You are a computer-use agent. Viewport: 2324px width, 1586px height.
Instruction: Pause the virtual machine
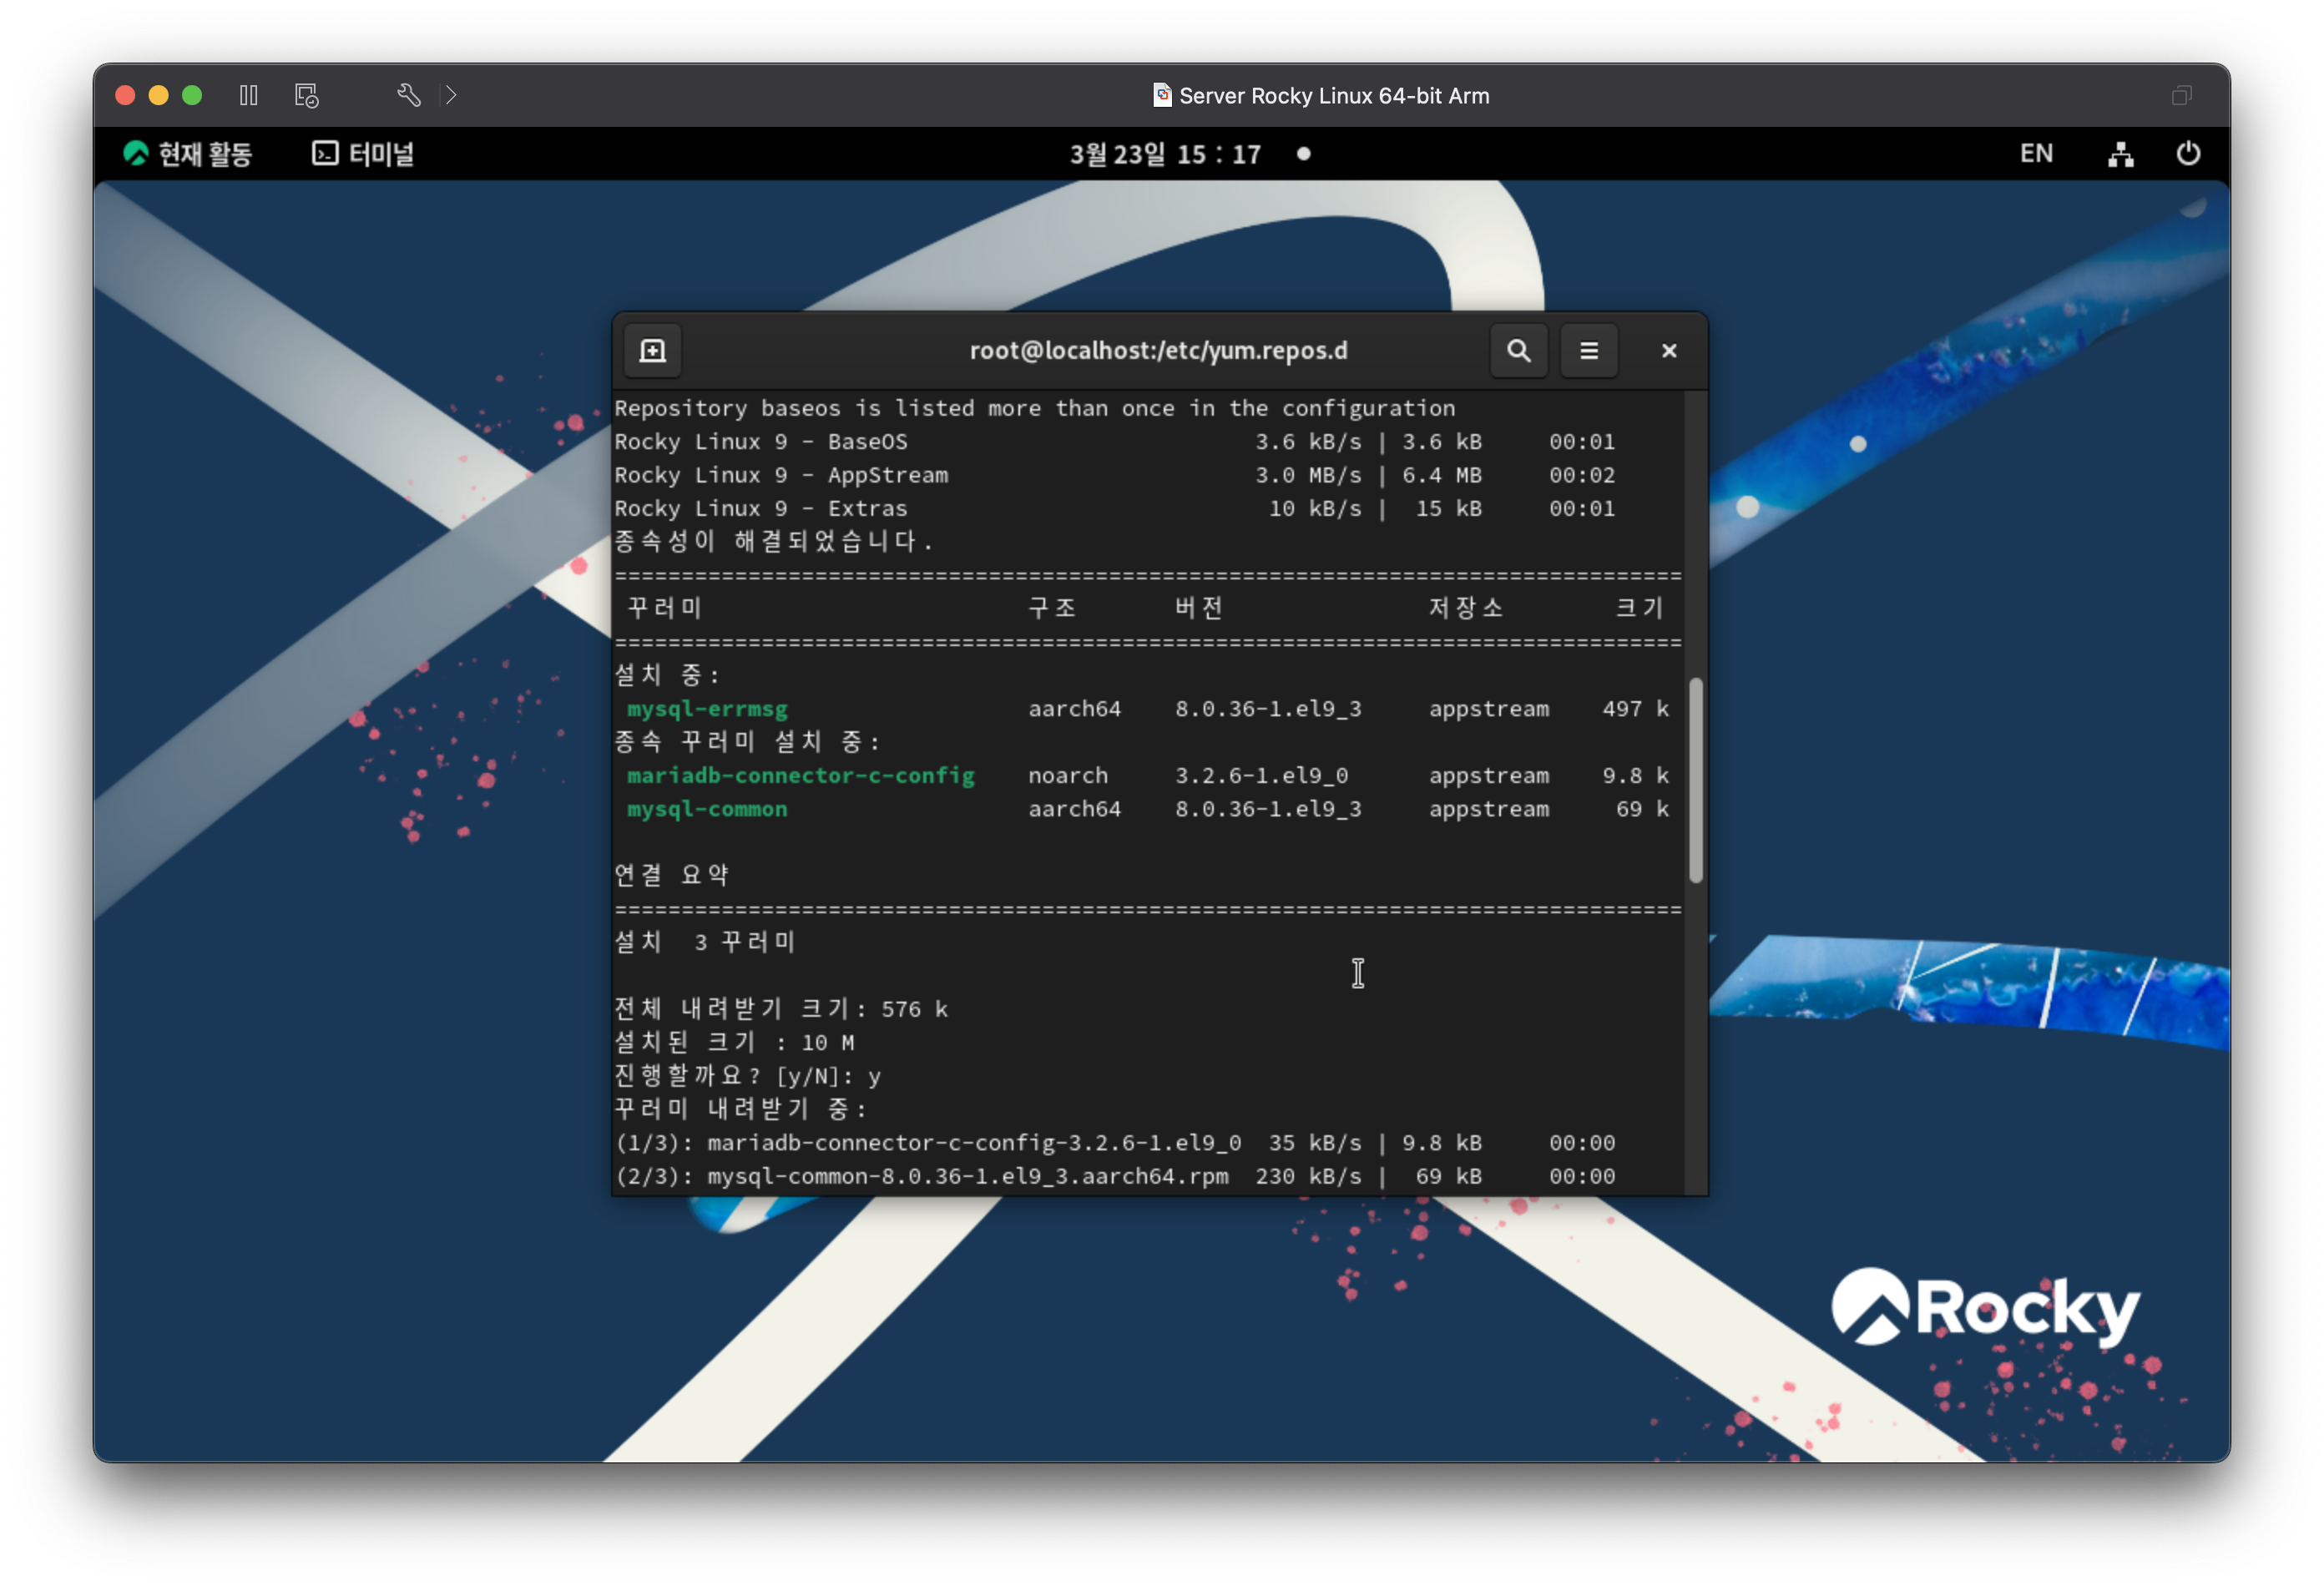(249, 95)
